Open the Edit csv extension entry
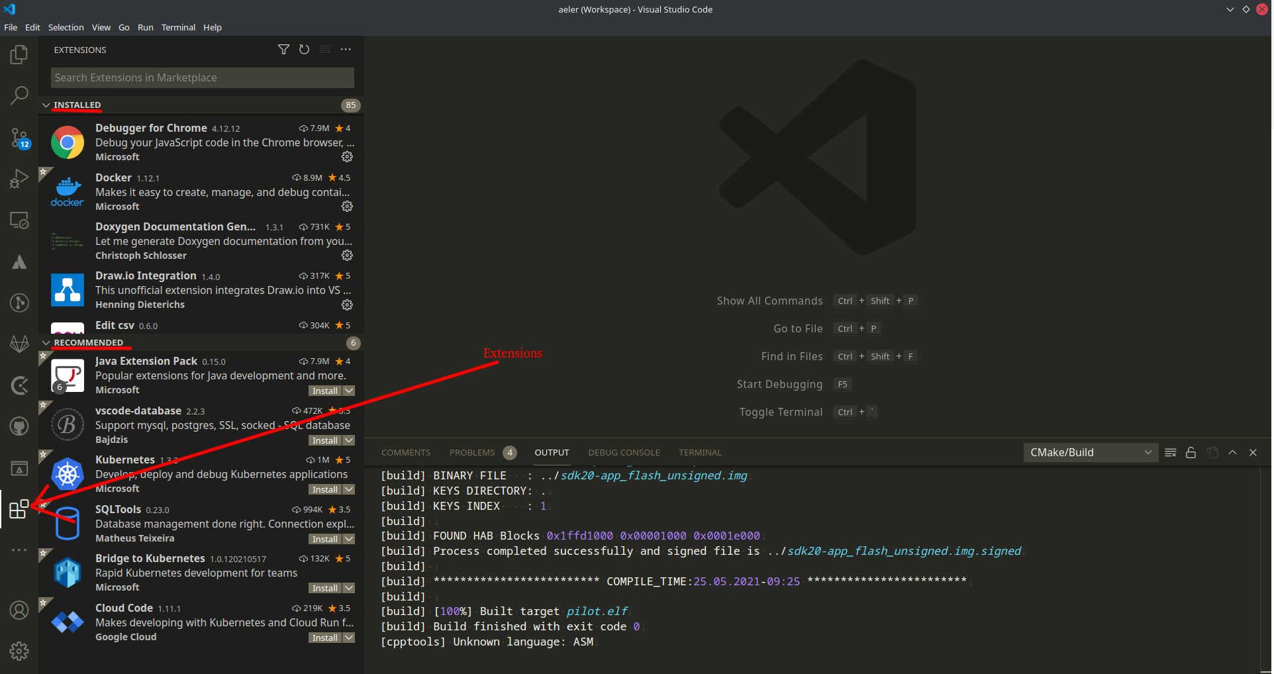1274x674 pixels. click(x=201, y=326)
